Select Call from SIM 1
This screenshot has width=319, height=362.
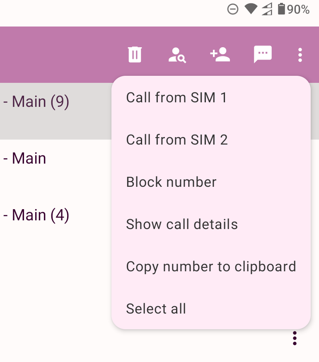[x=177, y=98]
